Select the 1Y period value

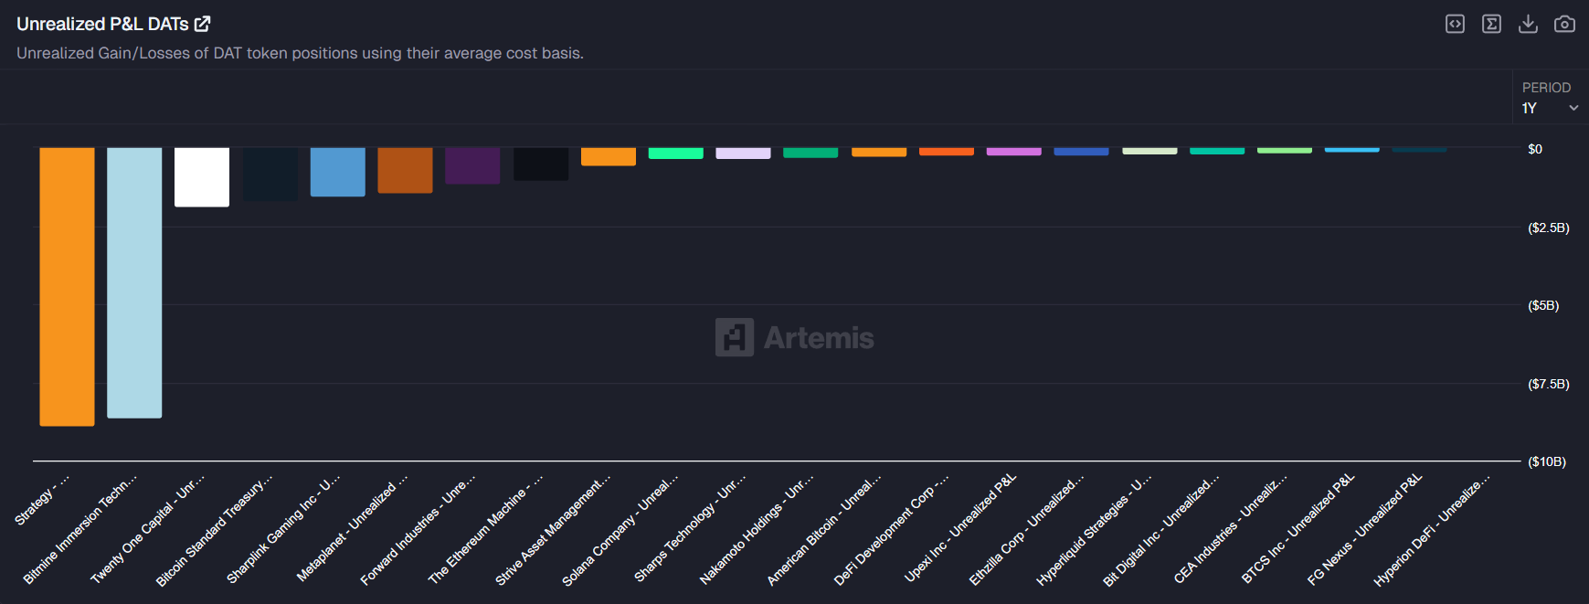pos(1530,108)
